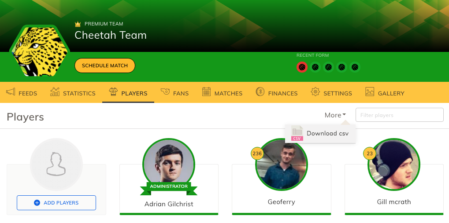
Task: Click the Gallery picture icon
Action: click(x=370, y=91)
